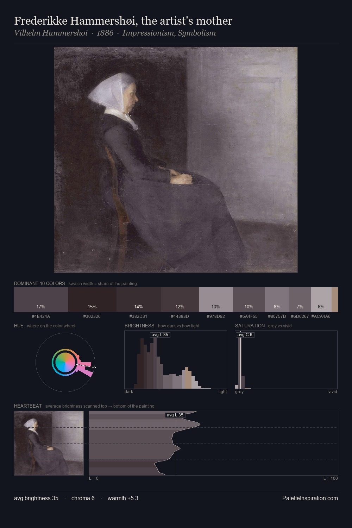Open the PaletteInspiration.com link
Image resolution: width=352 pixels, height=528 pixels.
click(310, 498)
